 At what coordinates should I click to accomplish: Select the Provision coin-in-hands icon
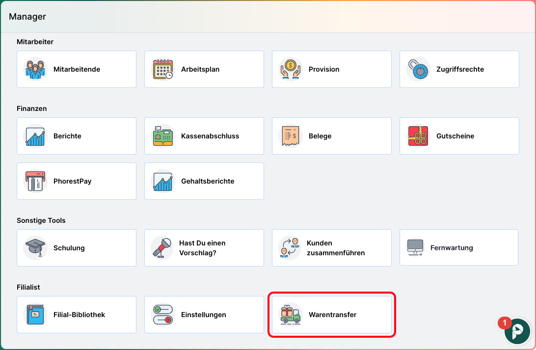291,70
